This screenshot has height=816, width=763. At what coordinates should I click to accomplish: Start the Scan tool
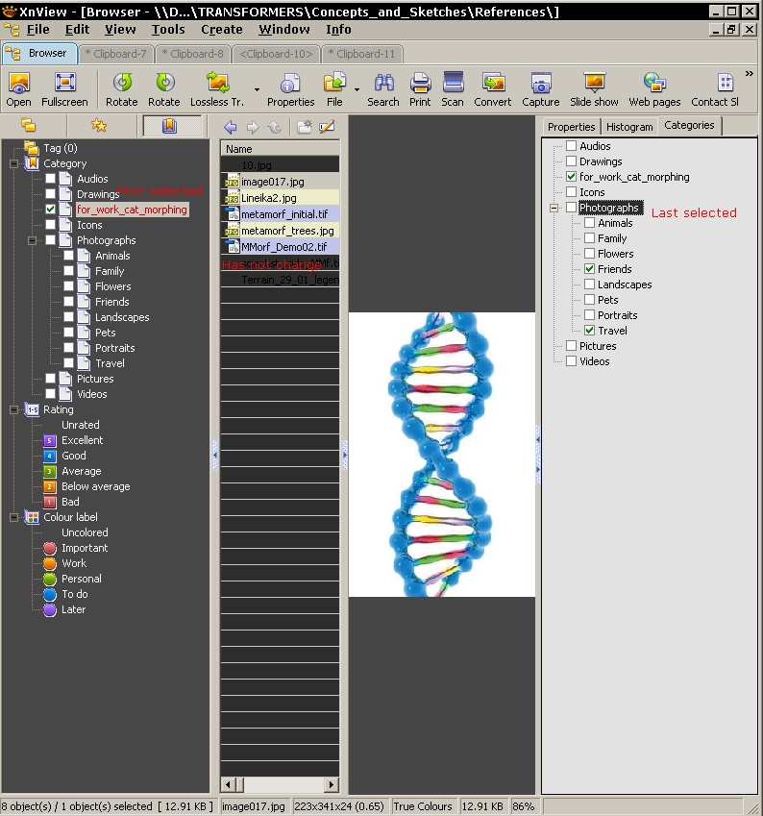pyautogui.click(x=453, y=89)
